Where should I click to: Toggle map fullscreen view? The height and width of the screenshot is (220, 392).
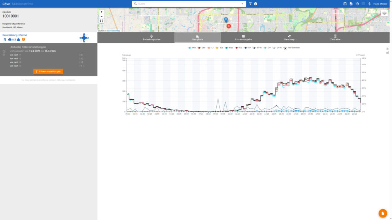point(101,21)
